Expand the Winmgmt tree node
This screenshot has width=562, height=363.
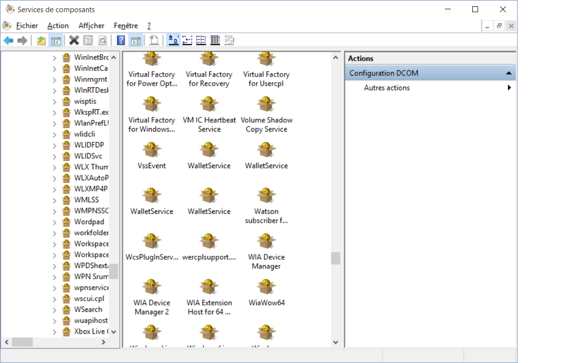(55, 79)
